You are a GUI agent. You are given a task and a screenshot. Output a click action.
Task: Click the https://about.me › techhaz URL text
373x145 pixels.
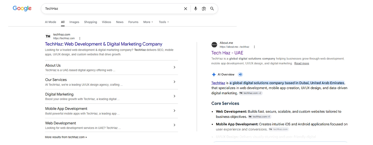pos(234,47)
